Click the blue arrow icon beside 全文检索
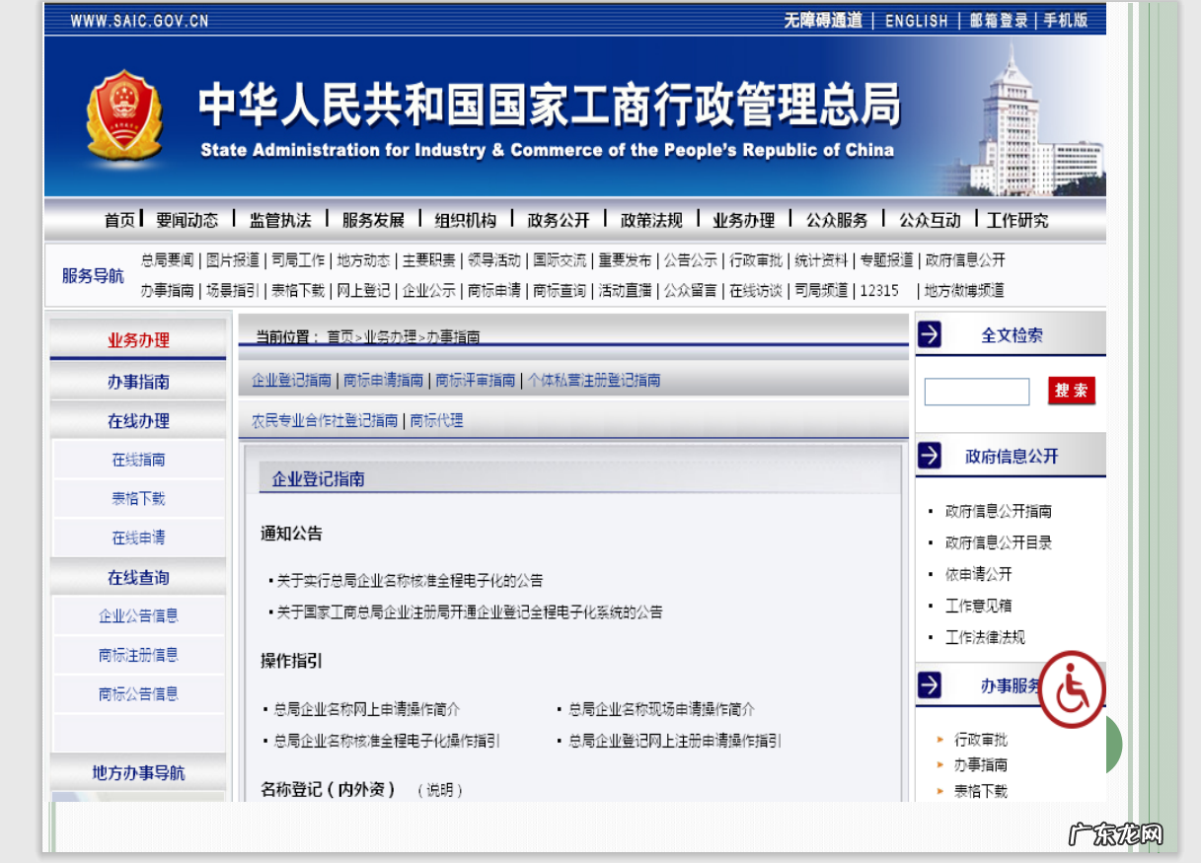1201x863 pixels. point(929,334)
